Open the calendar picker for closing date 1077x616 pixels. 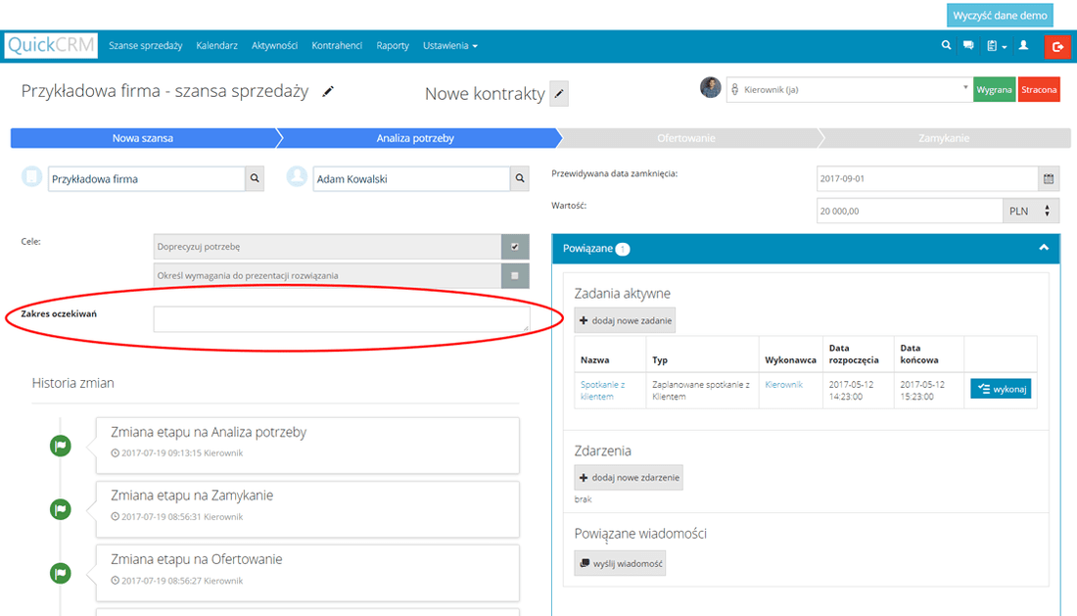(1051, 178)
